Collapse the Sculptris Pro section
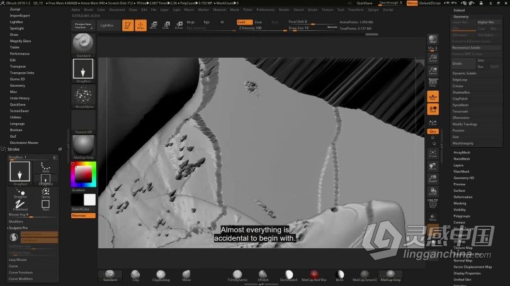Viewport: 510px width, 286px height. coord(18,228)
